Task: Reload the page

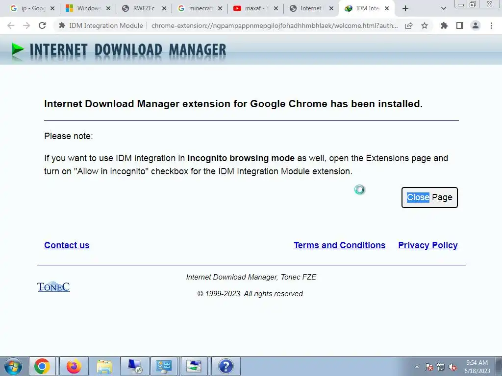Action: coord(42,25)
